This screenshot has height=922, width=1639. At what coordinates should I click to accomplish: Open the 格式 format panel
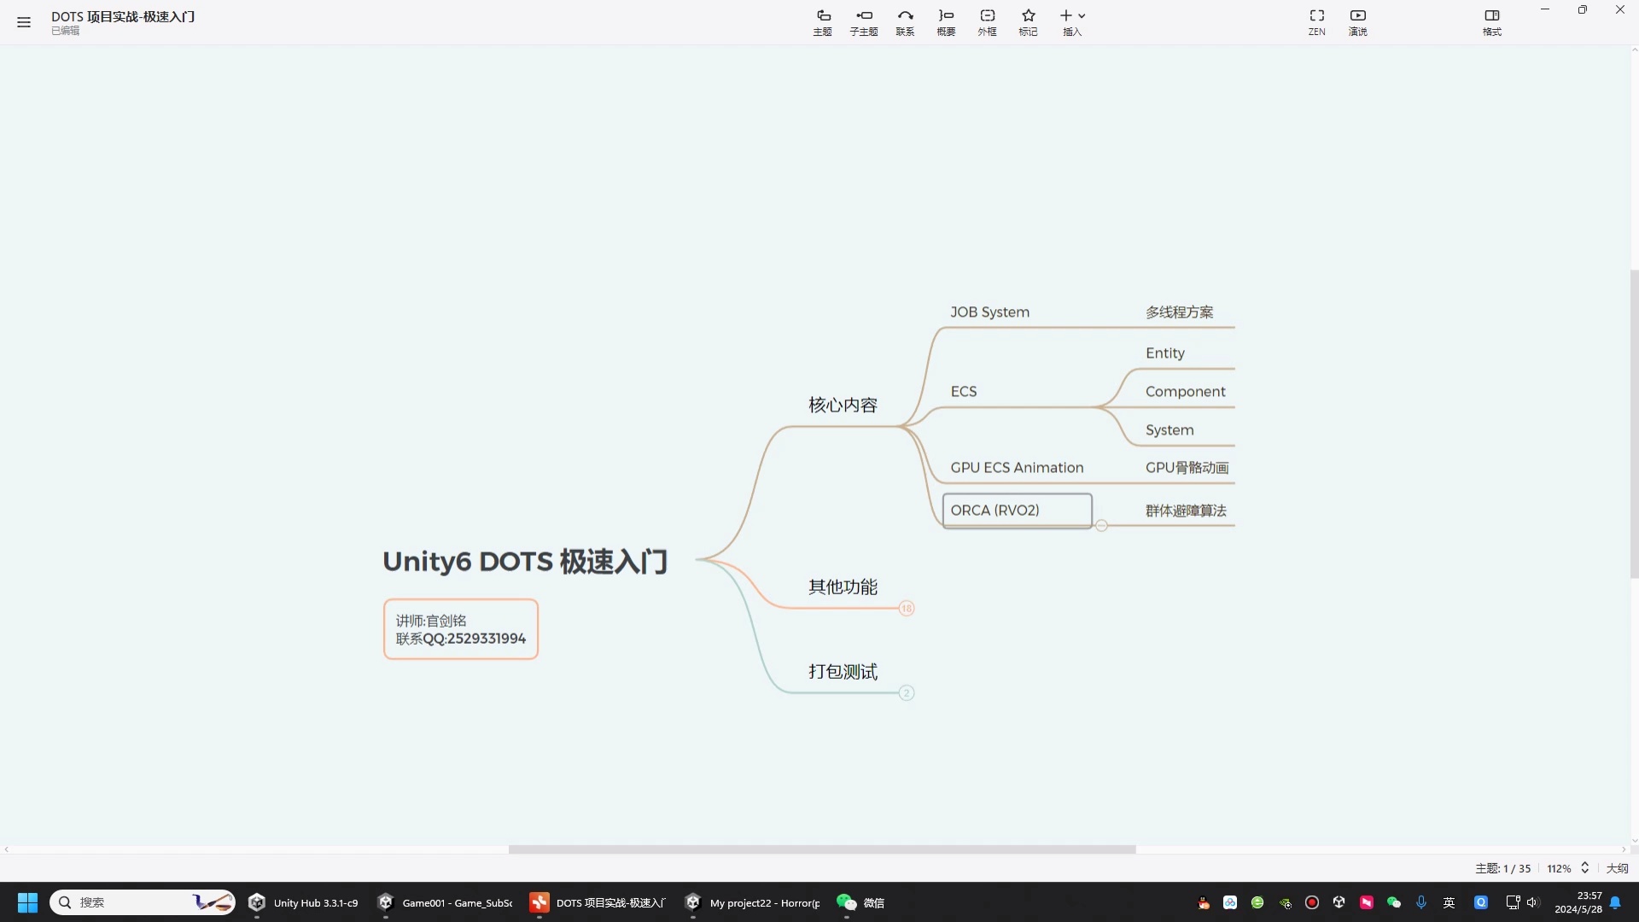1491,21
